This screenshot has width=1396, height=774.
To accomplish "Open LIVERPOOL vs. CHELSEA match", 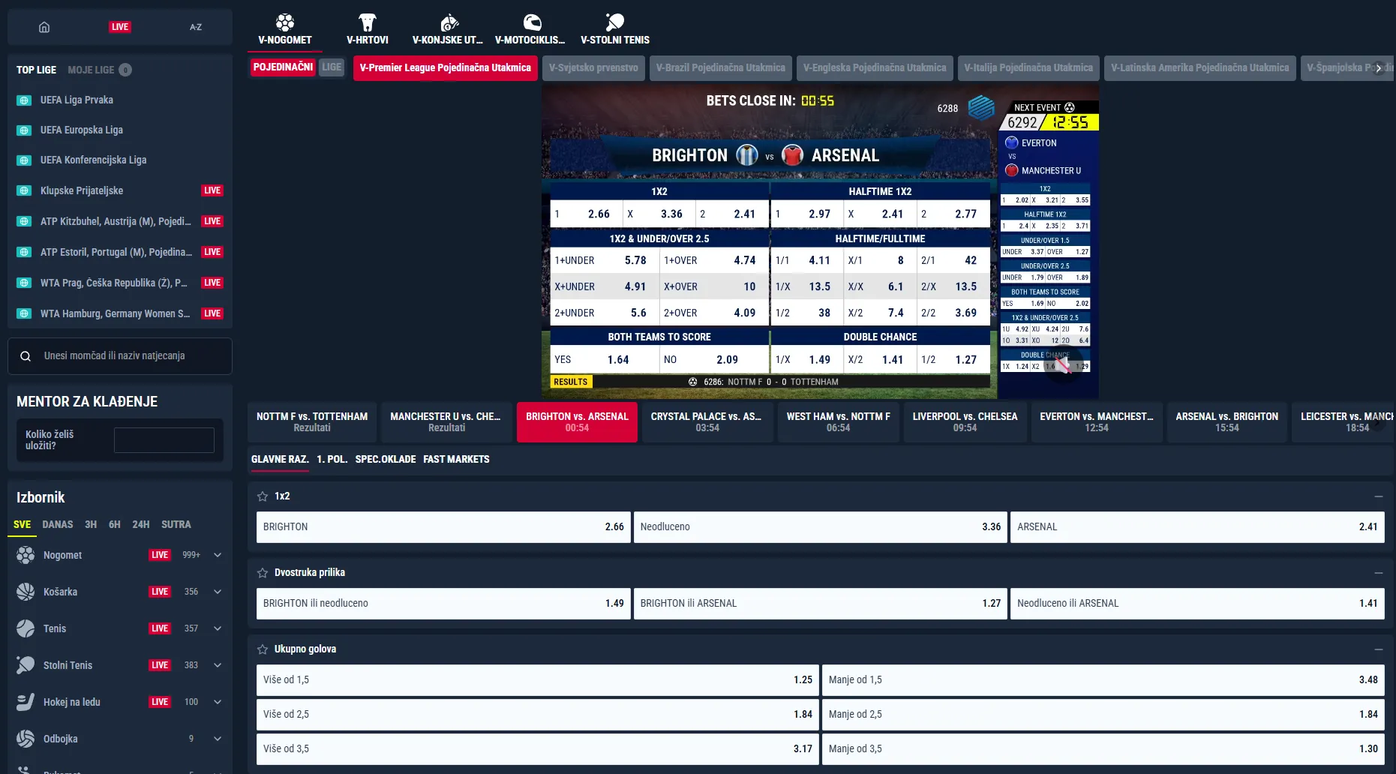I will point(965,422).
